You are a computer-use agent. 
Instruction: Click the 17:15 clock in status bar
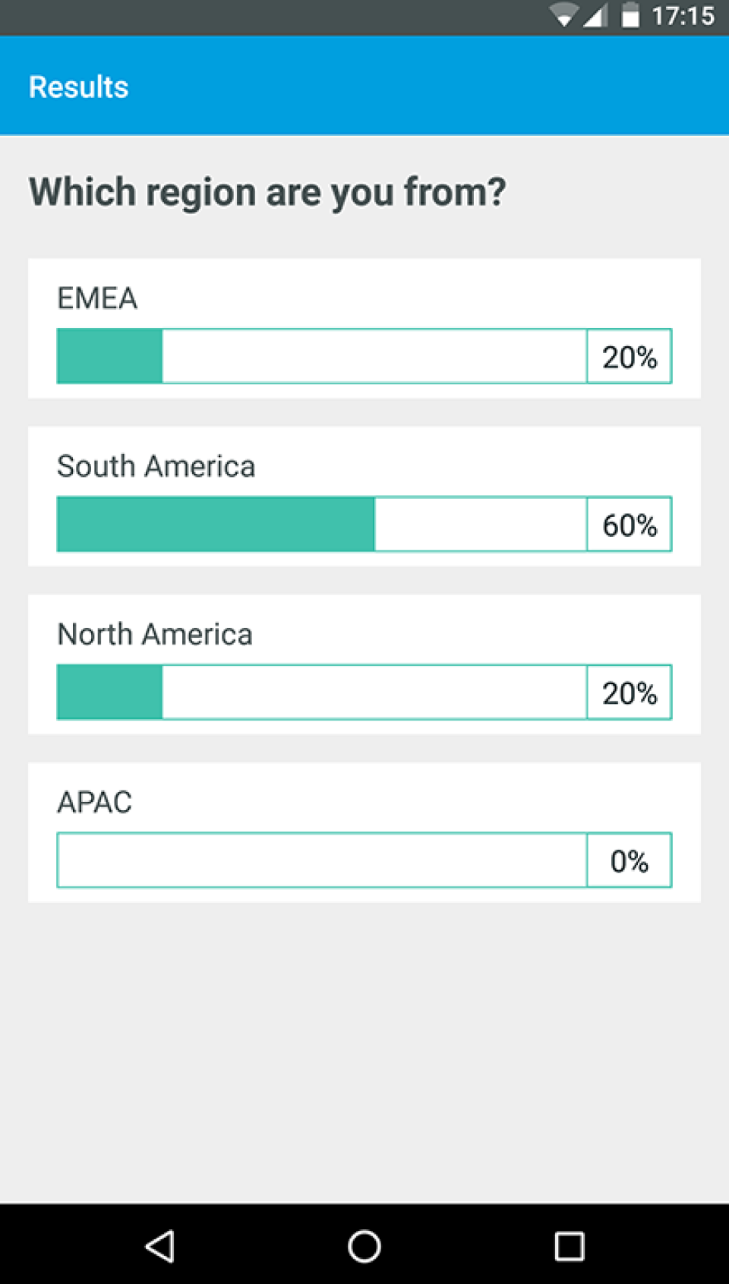[x=683, y=16]
